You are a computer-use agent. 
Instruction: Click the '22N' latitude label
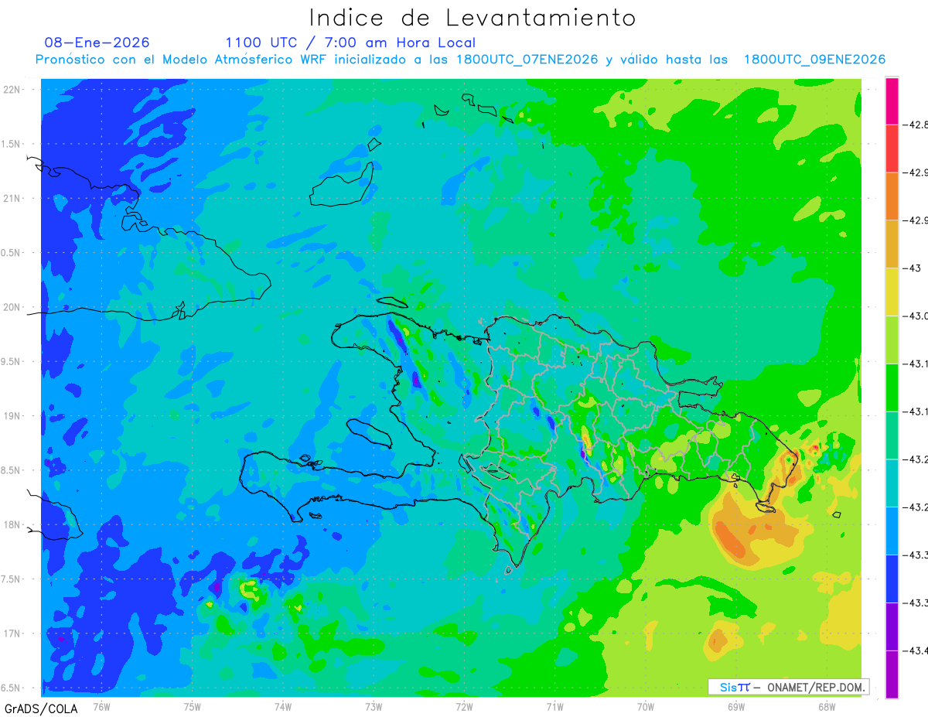pos(13,90)
